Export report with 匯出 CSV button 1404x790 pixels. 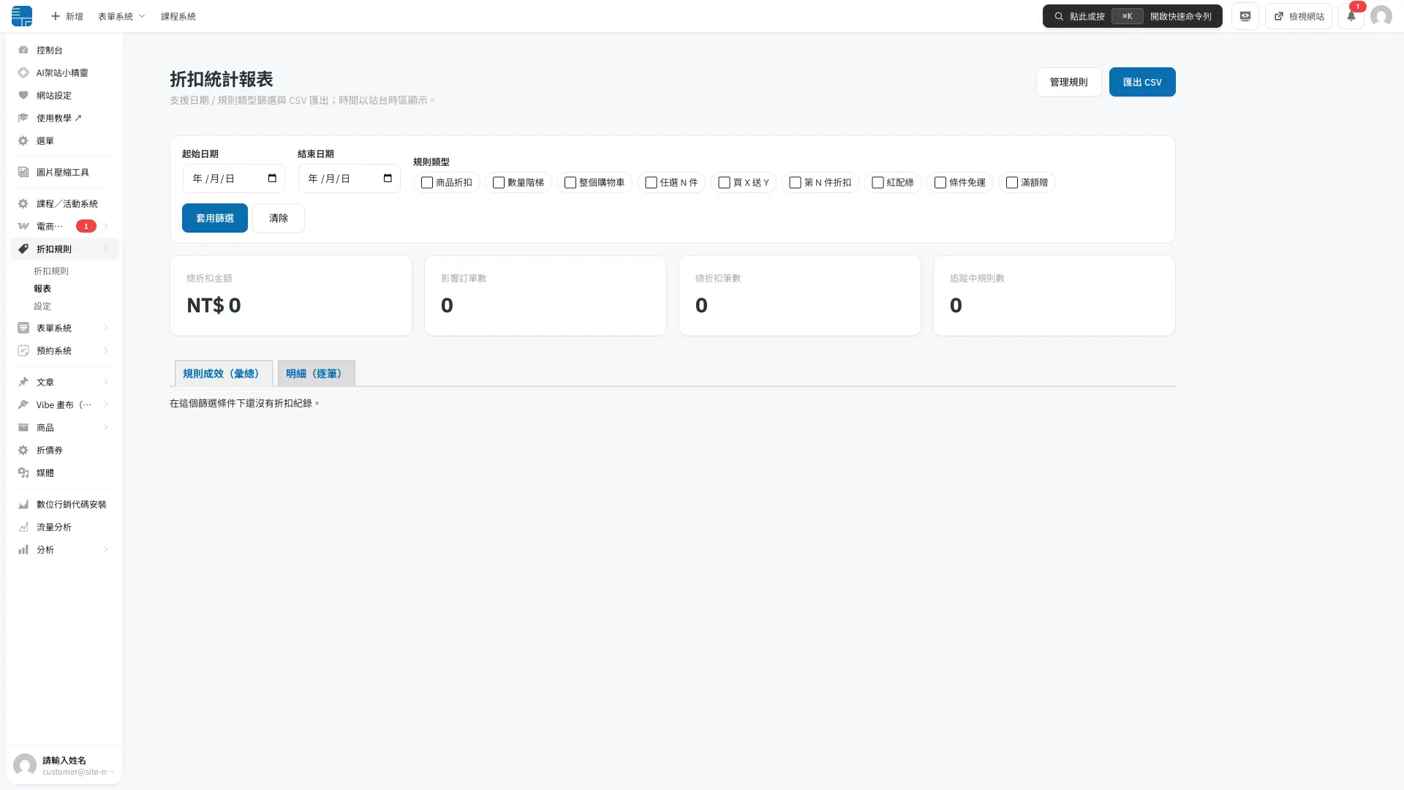1142,82
